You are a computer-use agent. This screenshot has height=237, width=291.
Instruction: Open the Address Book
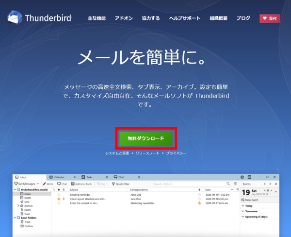[x=81, y=184]
